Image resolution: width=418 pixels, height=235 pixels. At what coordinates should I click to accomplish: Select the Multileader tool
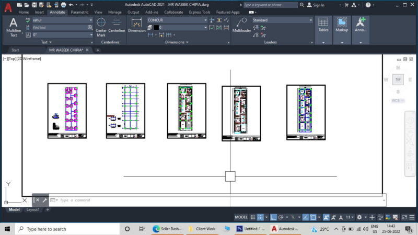click(241, 26)
